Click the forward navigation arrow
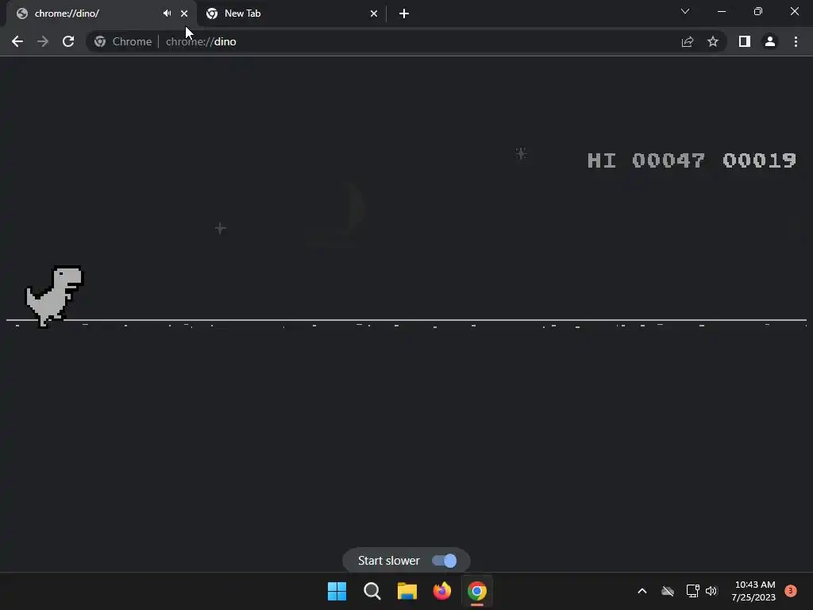Screen dimensions: 813x610 (43, 41)
